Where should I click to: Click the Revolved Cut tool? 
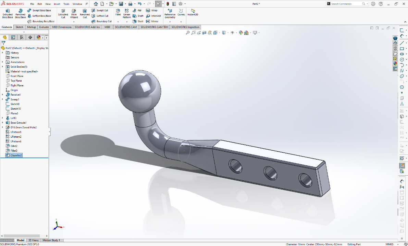[85, 13]
